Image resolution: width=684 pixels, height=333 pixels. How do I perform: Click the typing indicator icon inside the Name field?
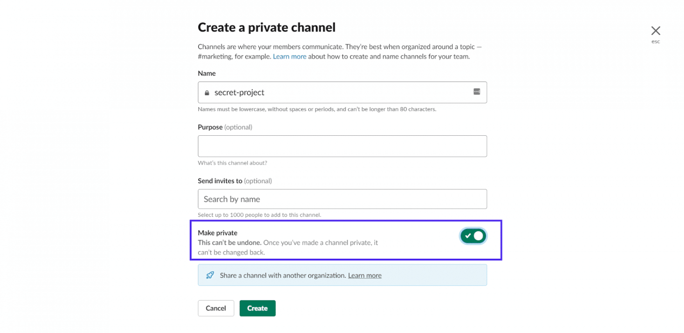[x=477, y=92]
